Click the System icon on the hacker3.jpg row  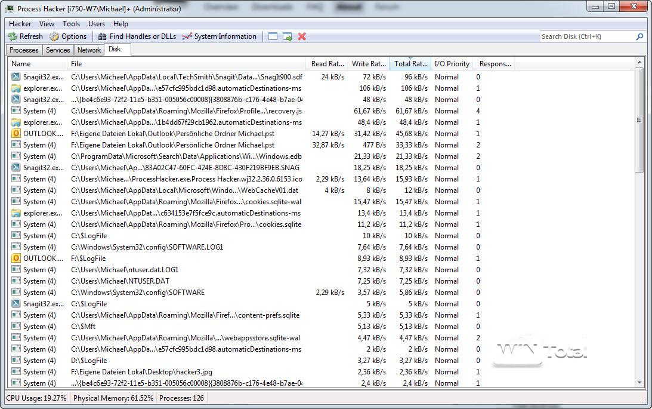tap(16, 371)
